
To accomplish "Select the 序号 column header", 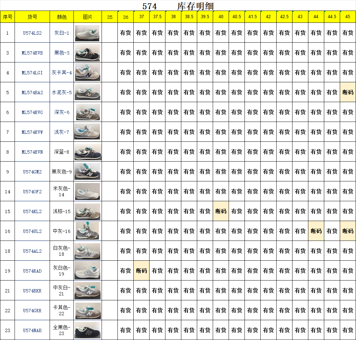I will point(8,17).
